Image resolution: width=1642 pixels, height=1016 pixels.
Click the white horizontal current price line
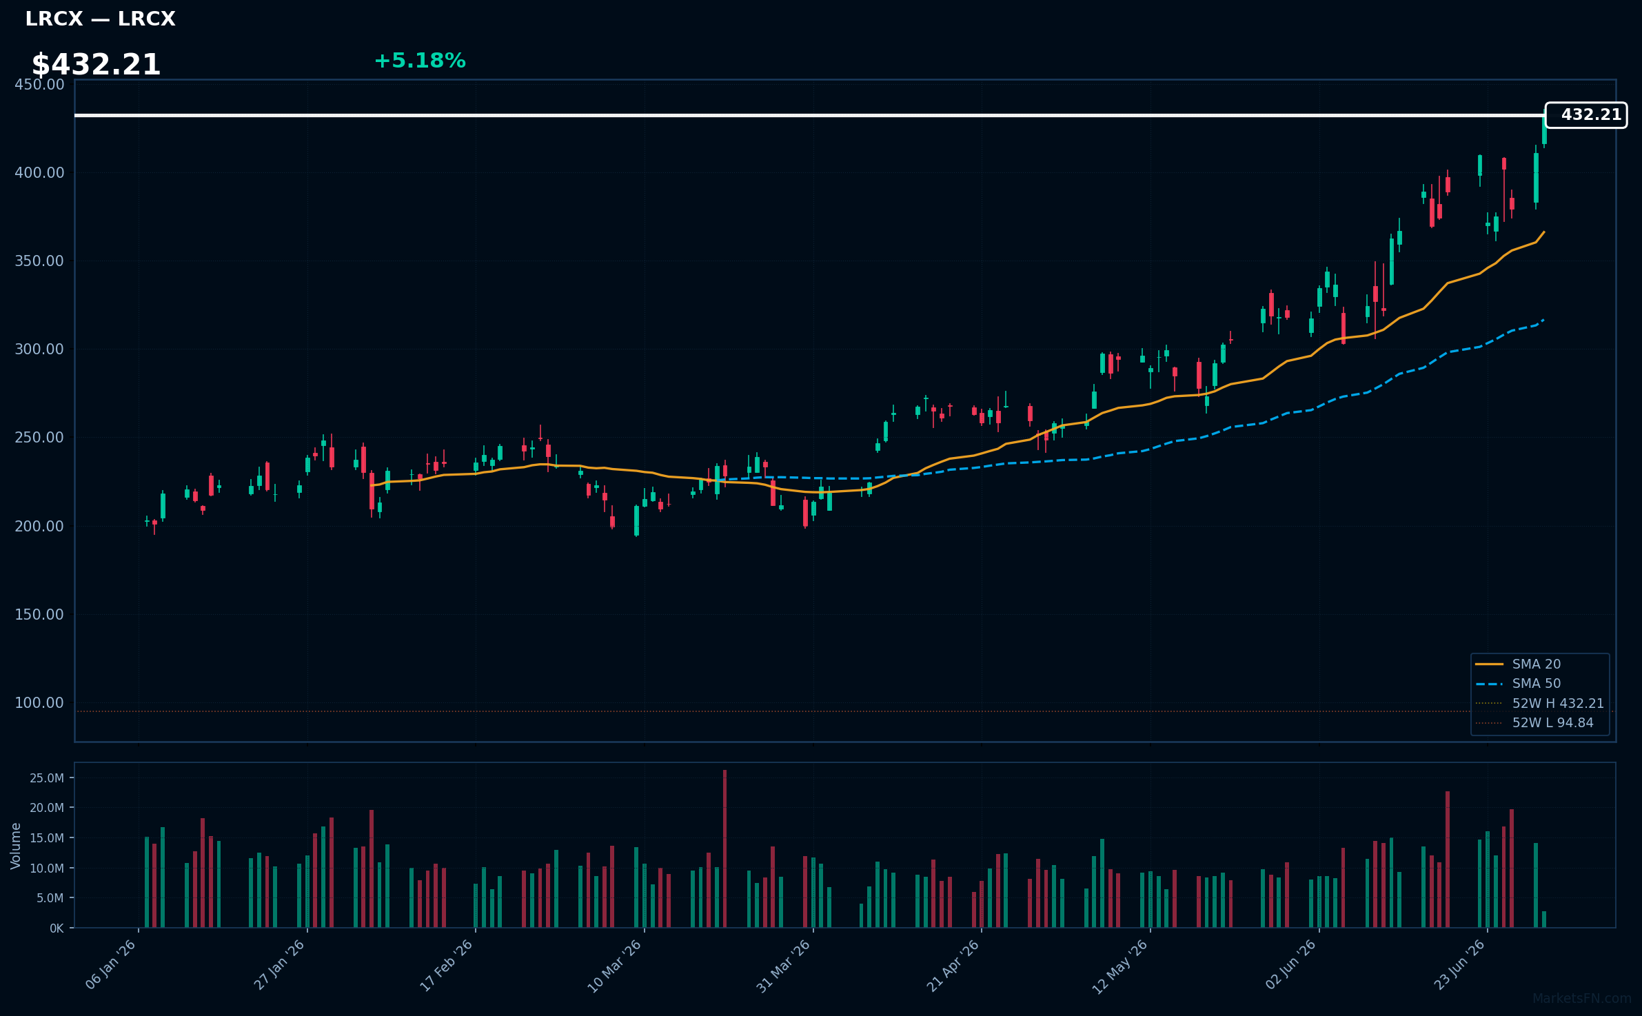(809, 115)
